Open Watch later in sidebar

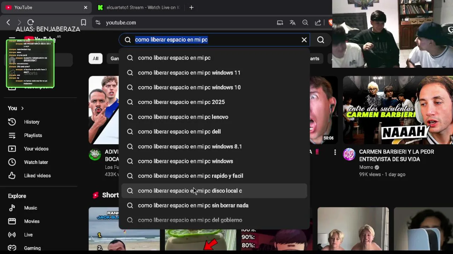tap(36, 162)
